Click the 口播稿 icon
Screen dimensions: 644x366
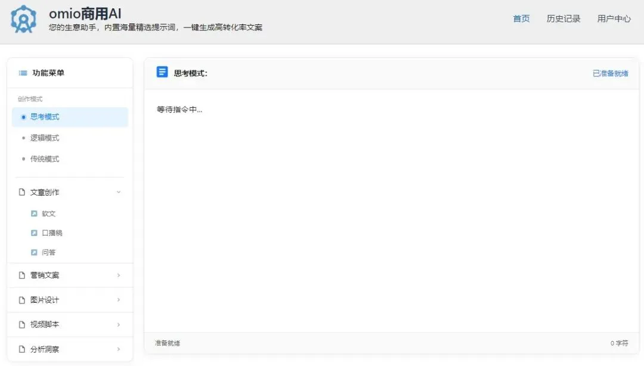pos(34,232)
